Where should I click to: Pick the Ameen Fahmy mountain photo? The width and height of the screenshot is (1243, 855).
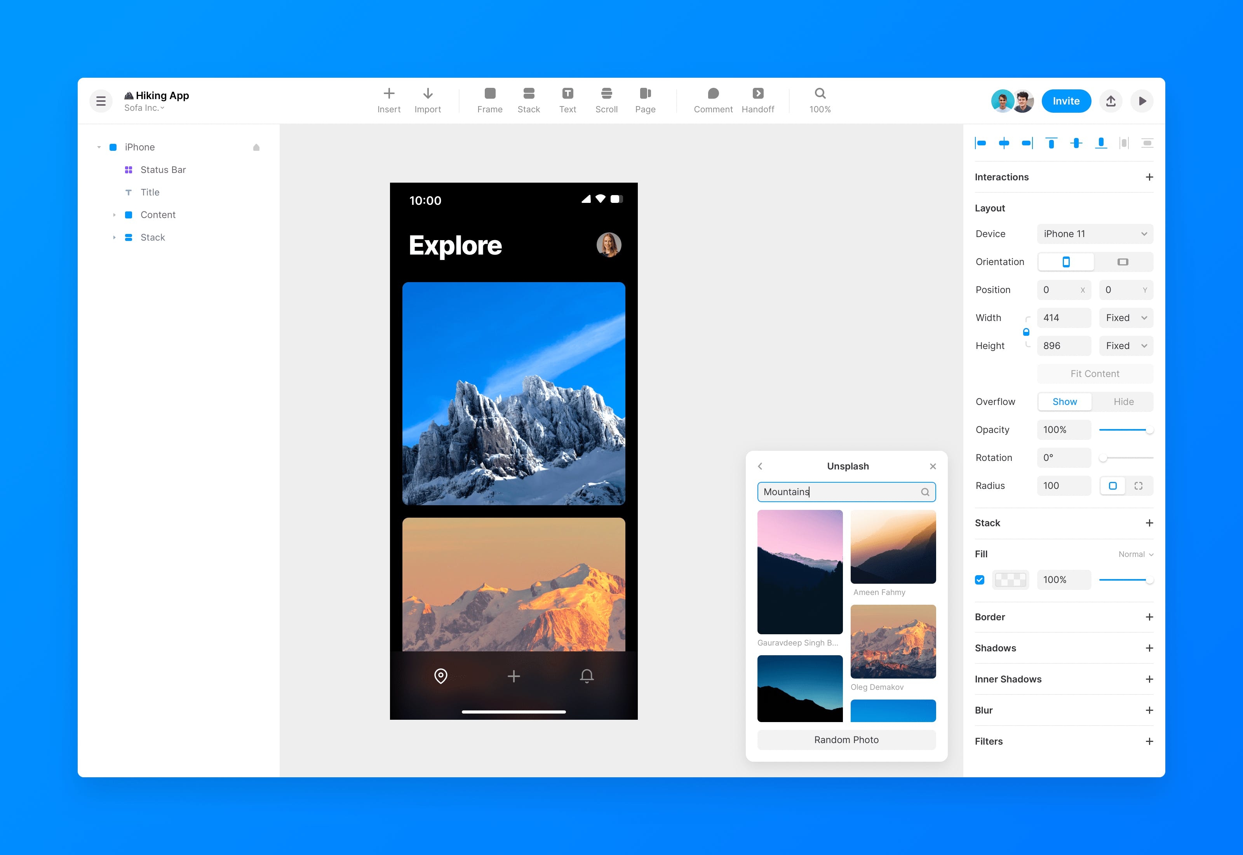coord(893,547)
